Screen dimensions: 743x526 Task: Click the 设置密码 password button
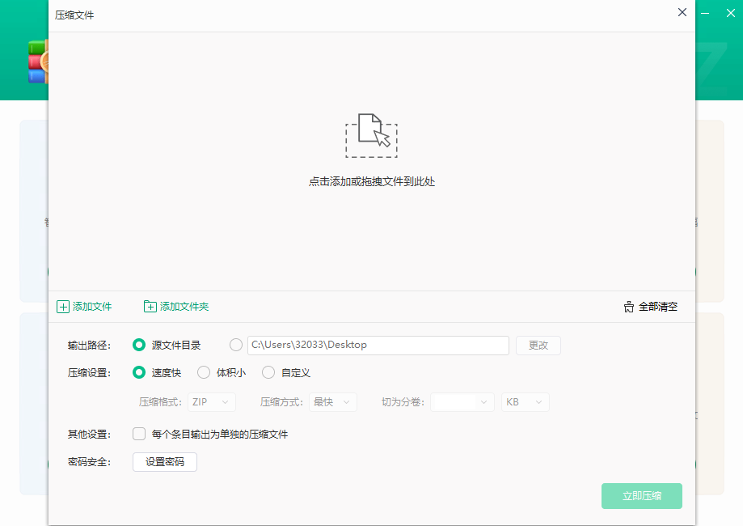164,462
